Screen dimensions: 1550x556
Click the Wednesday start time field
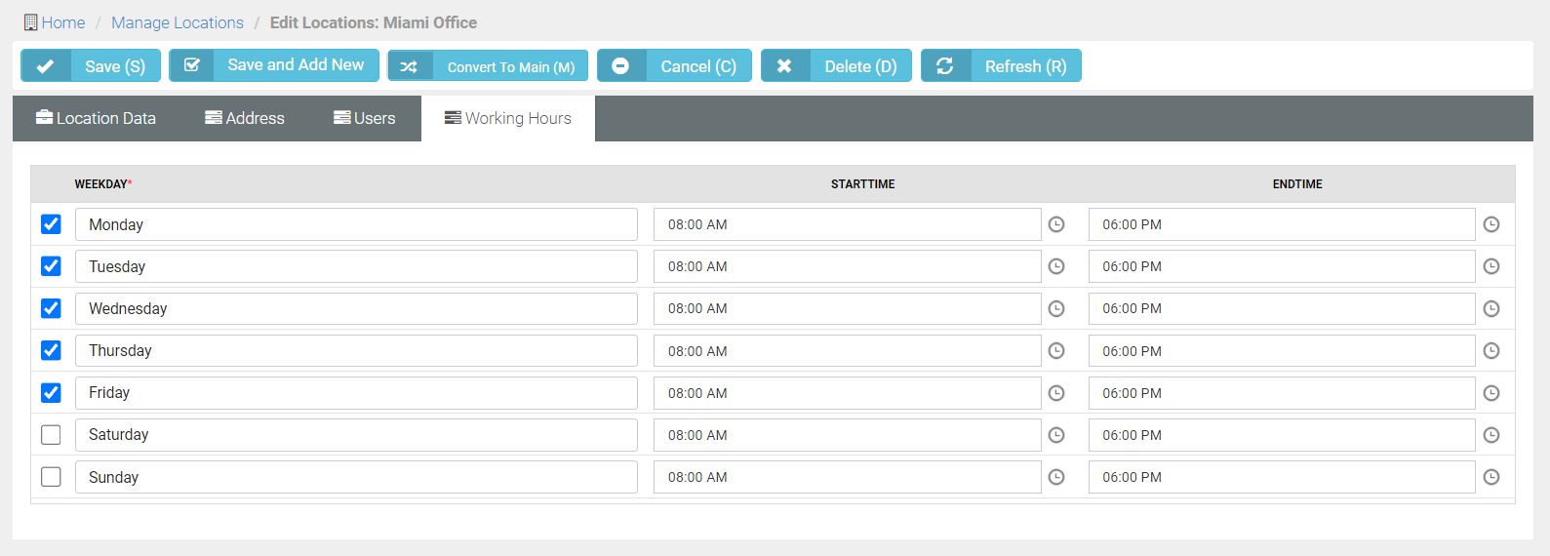click(x=846, y=308)
